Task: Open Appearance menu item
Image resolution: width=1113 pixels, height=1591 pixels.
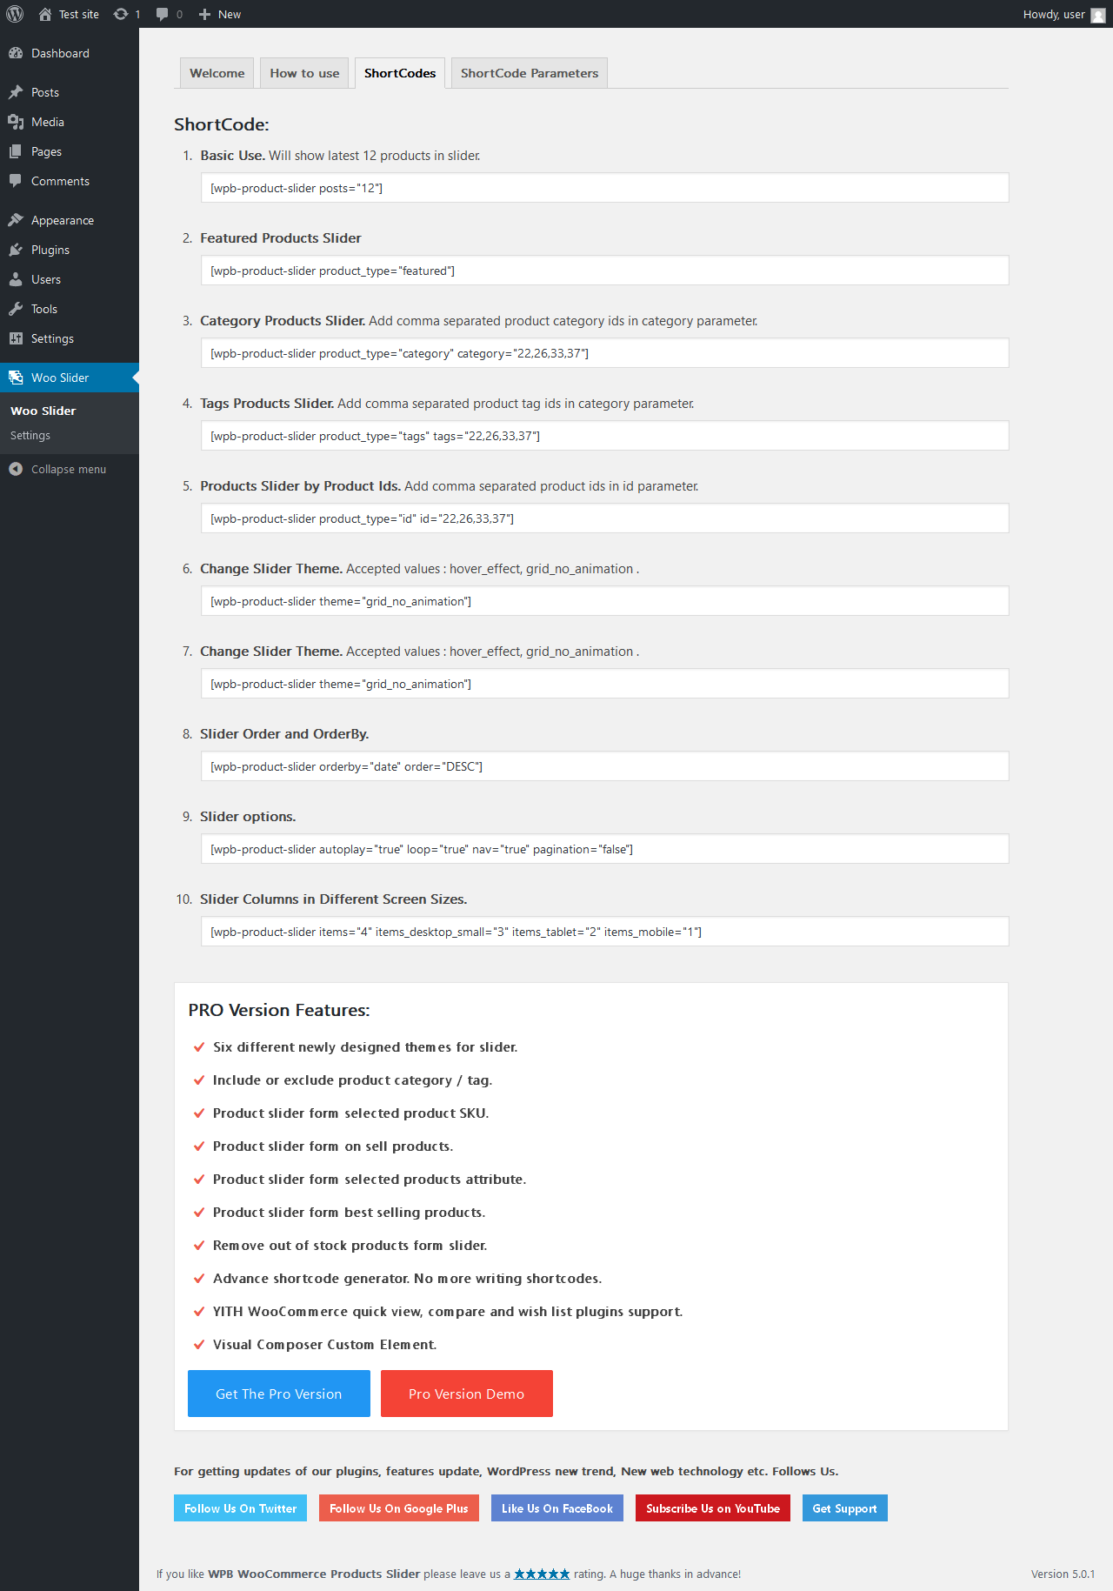Action: point(70,220)
